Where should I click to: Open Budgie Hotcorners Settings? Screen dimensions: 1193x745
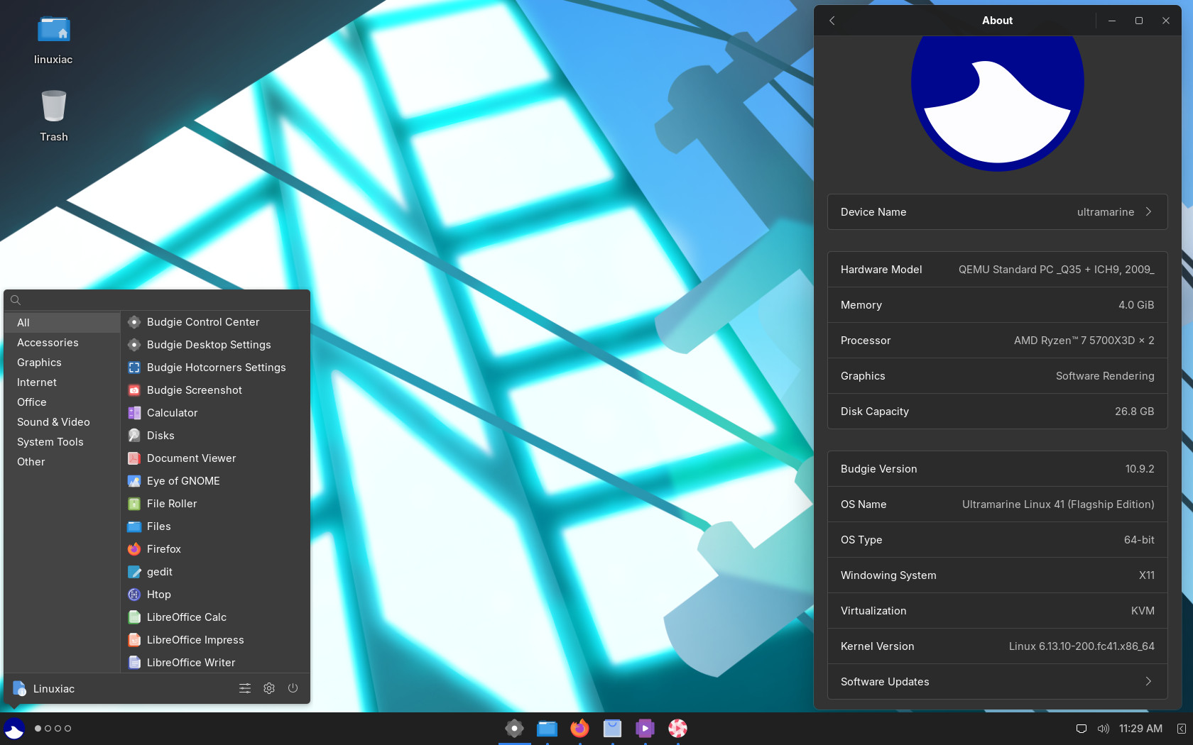(215, 368)
